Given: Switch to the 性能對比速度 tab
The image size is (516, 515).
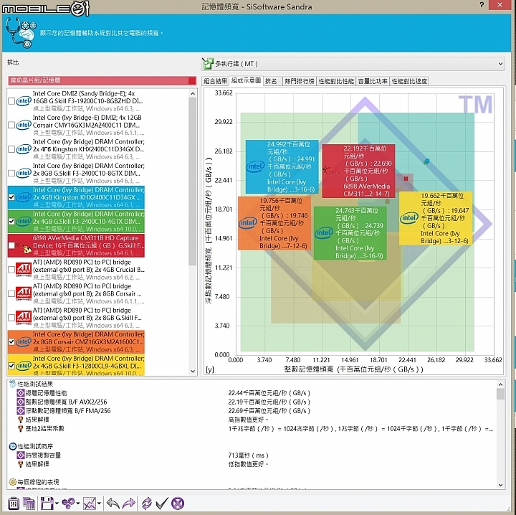Looking at the screenshot, I should coord(409,81).
